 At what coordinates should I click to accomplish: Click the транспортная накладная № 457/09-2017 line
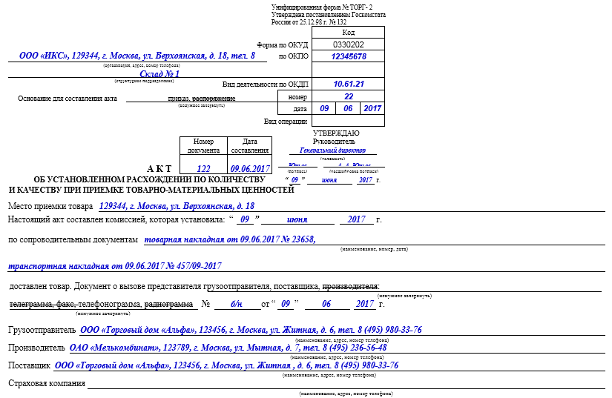pos(115,265)
